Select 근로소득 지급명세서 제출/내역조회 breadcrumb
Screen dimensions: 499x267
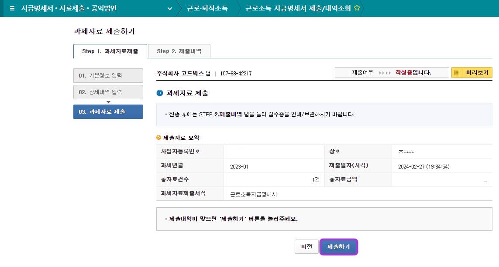(x=298, y=8)
